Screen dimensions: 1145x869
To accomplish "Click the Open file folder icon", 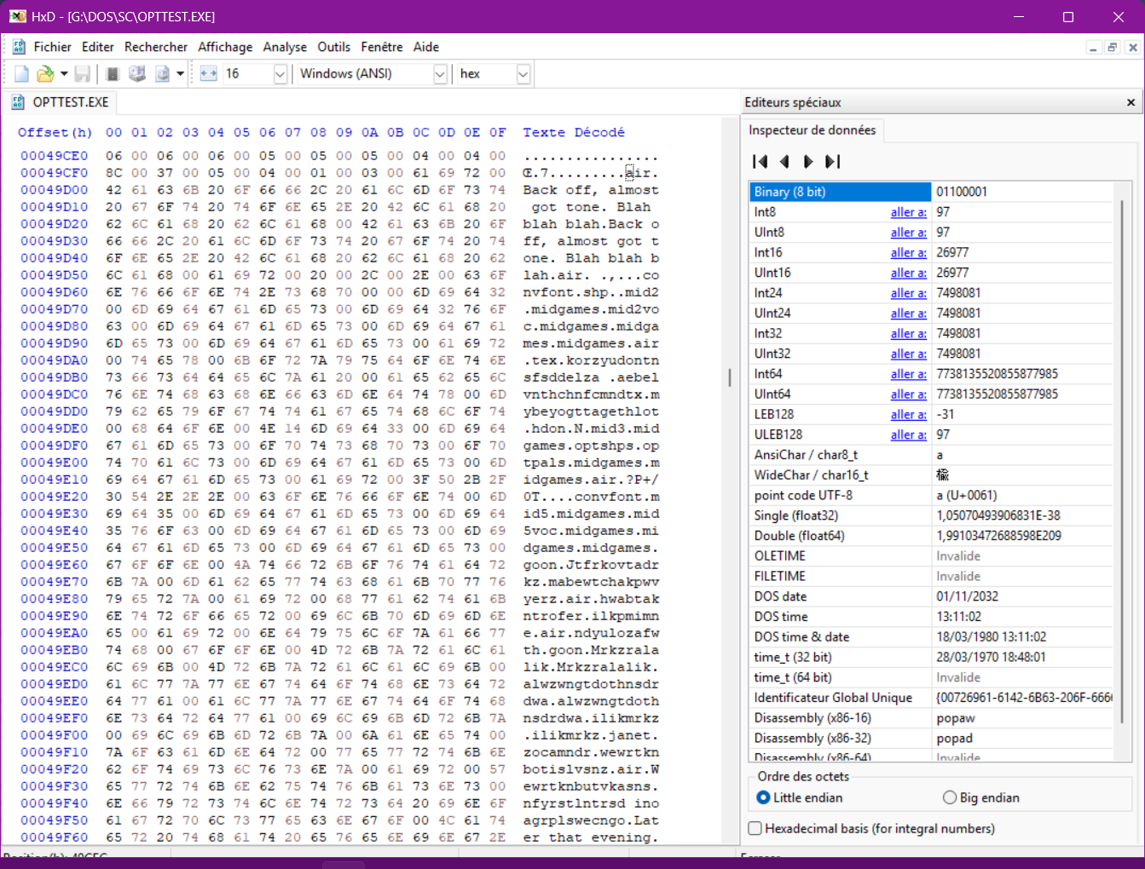I will coord(45,74).
